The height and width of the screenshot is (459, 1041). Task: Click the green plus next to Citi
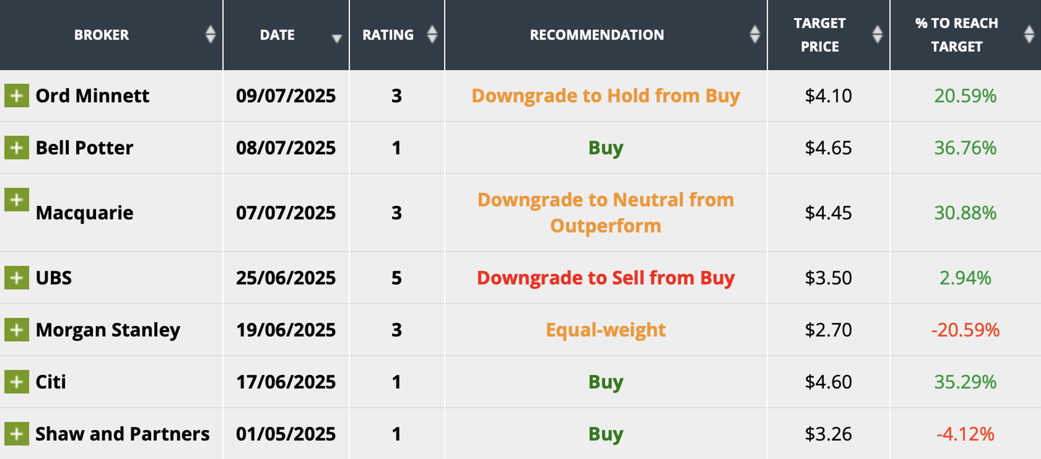[x=17, y=382]
